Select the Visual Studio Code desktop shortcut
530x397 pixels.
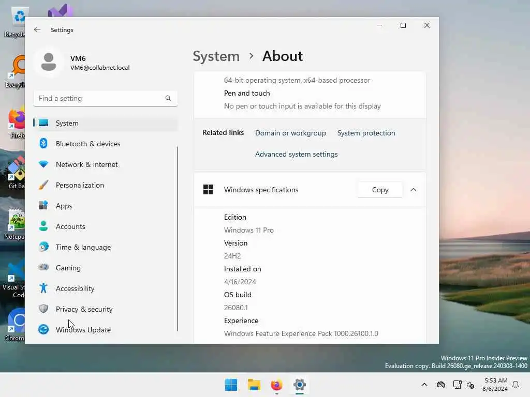click(x=13, y=279)
